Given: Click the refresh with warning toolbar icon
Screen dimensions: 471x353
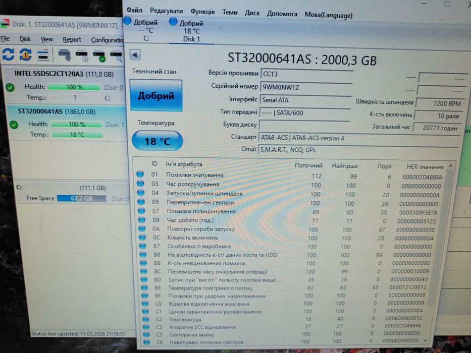Looking at the screenshot, I should (x=26, y=55).
